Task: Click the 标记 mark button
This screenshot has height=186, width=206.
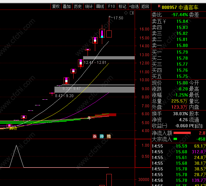Action: 123,6
